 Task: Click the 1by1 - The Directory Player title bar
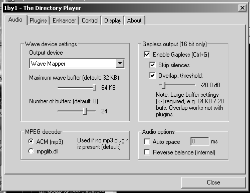(120, 8)
